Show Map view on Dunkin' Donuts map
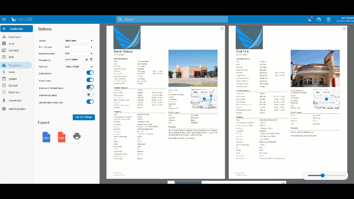354x199 pixels. (x=196, y=92)
